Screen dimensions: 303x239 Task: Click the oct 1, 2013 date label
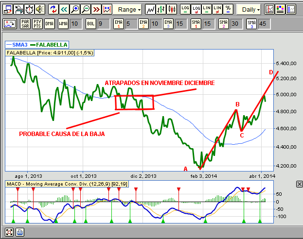(x=84, y=176)
